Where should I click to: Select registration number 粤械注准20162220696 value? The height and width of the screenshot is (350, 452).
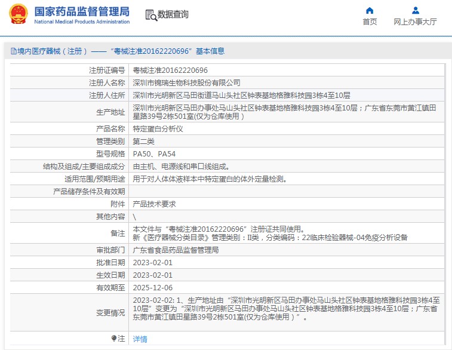(x=170, y=70)
